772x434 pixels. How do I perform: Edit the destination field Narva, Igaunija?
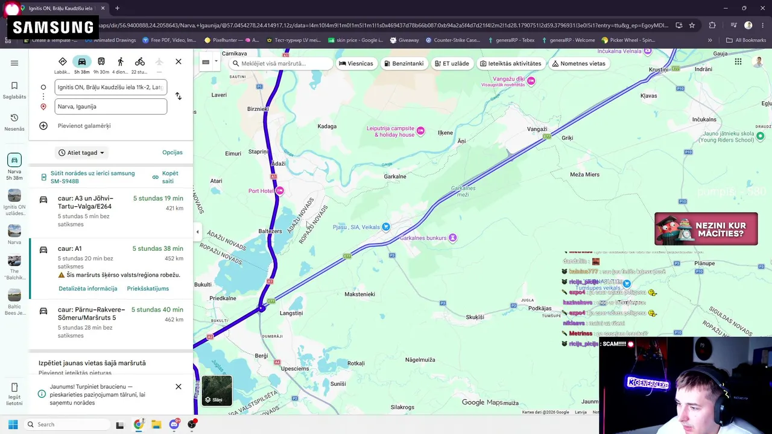(x=110, y=107)
